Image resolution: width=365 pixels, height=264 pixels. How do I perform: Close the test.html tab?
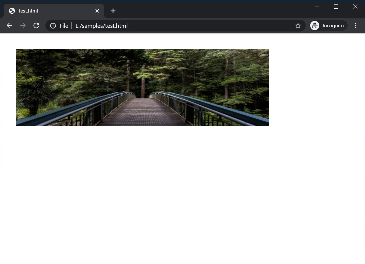[x=97, y=11]
